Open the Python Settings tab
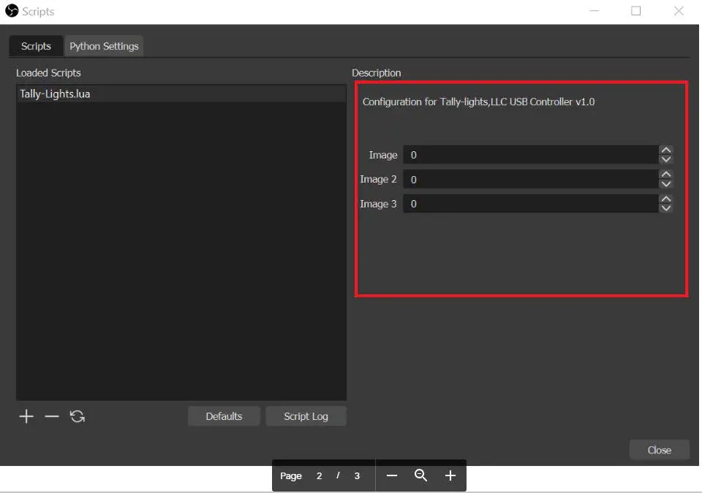Viewport: 702px width, 493px height. pyautogui.click(x=104, y=46)
